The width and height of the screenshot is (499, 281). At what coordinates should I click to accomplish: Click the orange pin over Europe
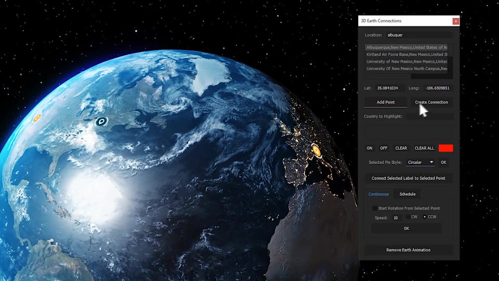tap(317, 150)
